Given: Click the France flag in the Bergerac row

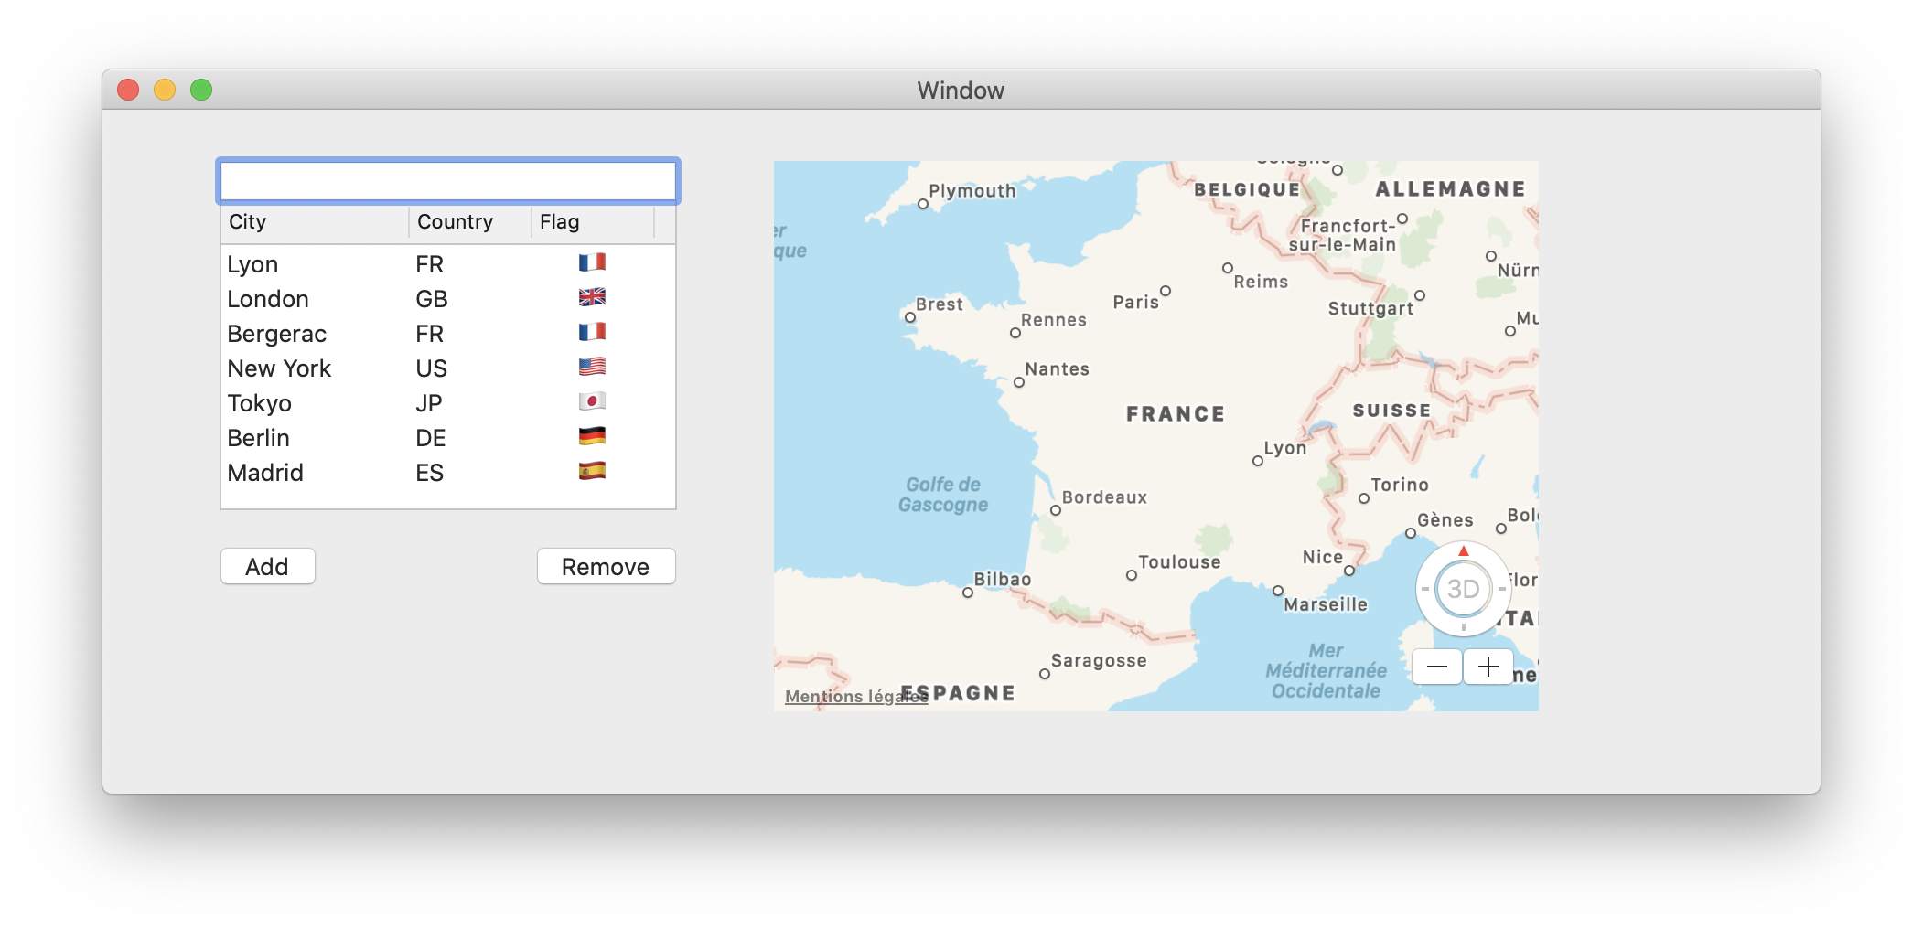Looking at the screenshot, I should [592, 332].
